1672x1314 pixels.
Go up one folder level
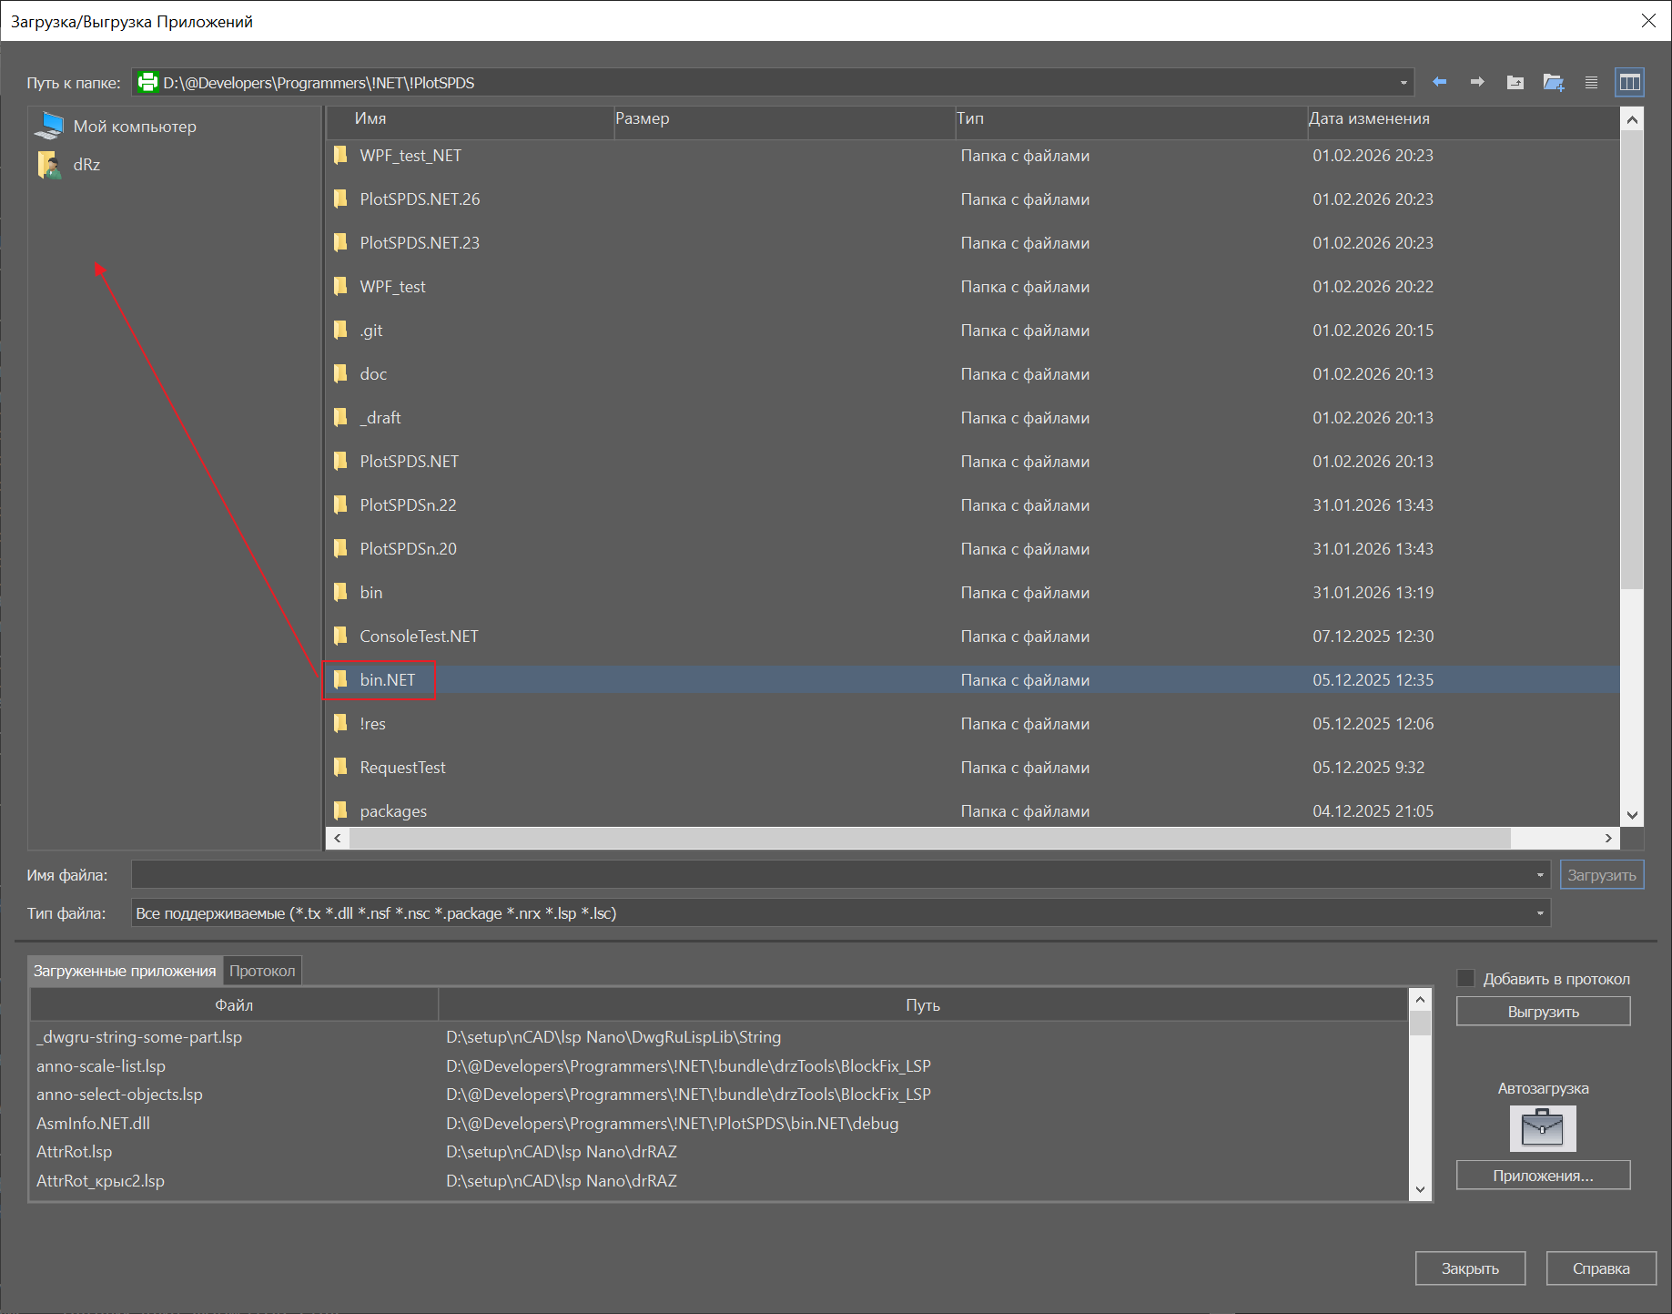(x=1515, y=83)
